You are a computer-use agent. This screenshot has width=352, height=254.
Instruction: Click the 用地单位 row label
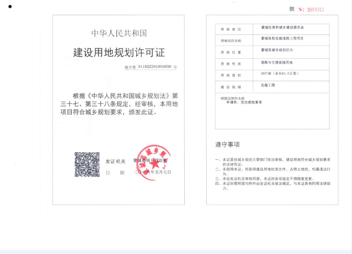[x=231, y=29]
